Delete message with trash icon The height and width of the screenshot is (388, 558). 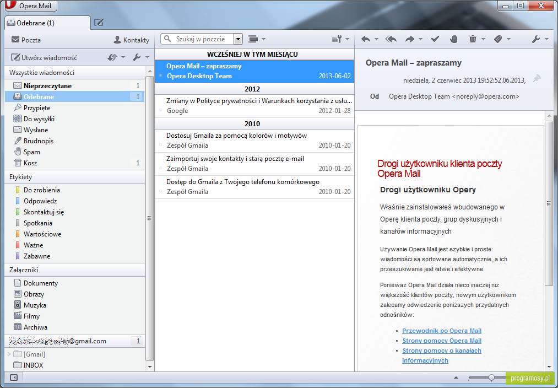point(473,39)
